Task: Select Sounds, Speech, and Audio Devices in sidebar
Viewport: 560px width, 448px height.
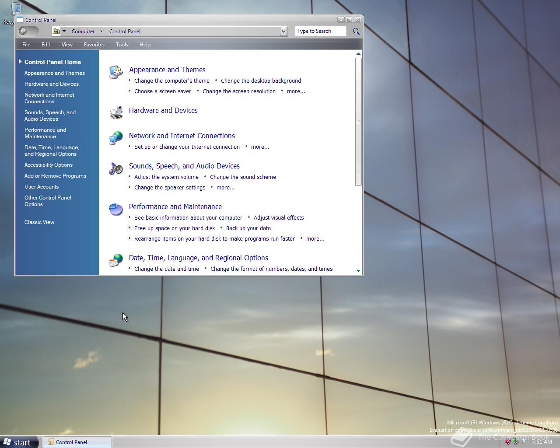Action: (50, 115)
